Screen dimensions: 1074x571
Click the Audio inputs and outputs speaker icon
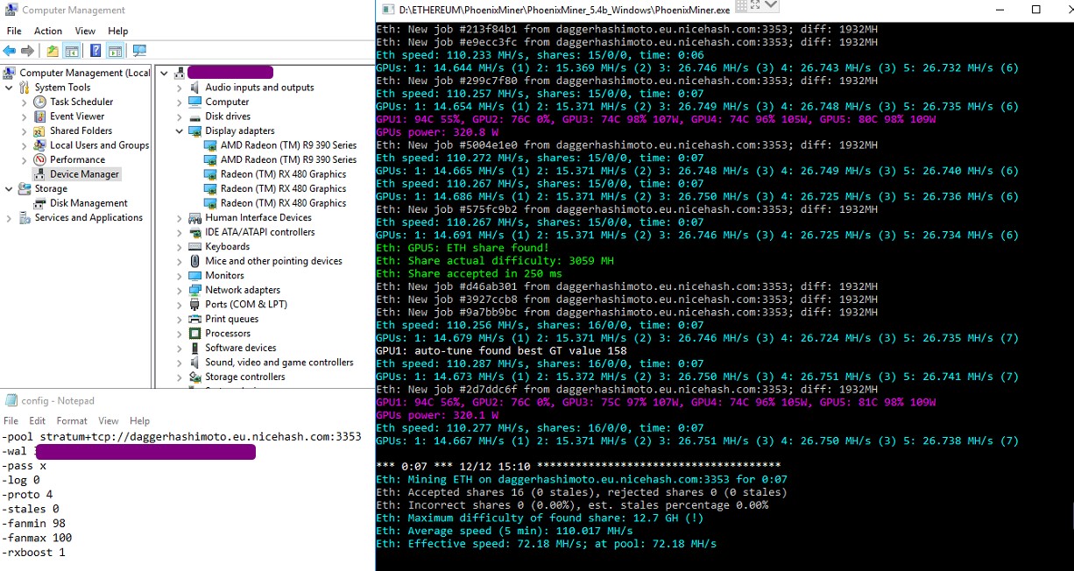195,88
